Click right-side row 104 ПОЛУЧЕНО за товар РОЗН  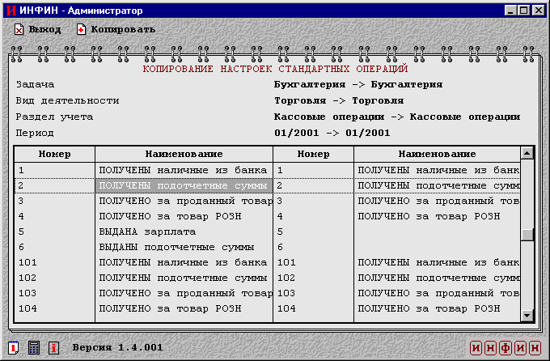click(428, 308)
